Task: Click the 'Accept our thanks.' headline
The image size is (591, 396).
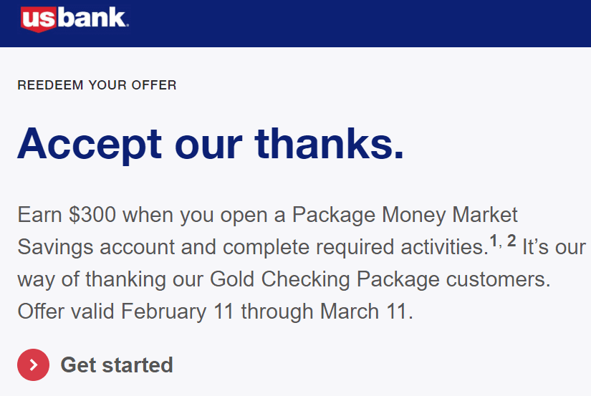Action: click(x=211, y=145)
